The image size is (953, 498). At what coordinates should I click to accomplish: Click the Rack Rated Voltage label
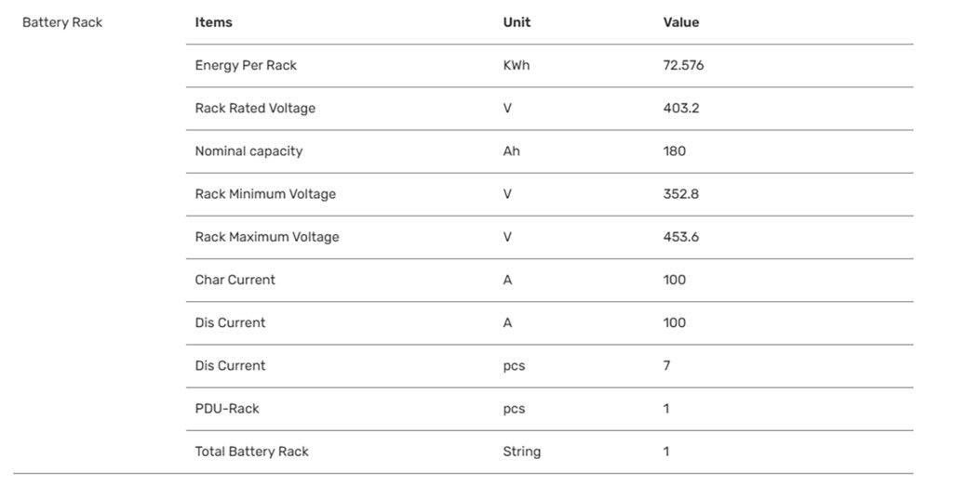pyautogui.click(x=255, y=109)
